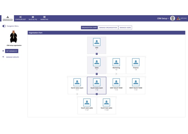Click the South Sales team label
This screenshot has width=188, height=134.
[x=97, y=88]
